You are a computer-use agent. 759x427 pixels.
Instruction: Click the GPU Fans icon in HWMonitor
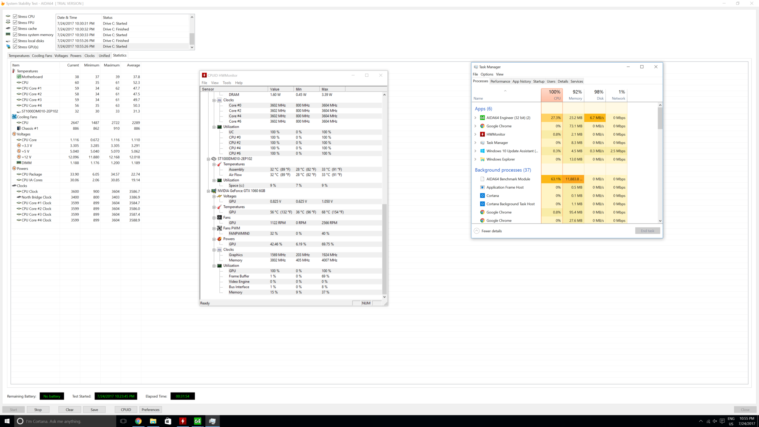[219, 218]
